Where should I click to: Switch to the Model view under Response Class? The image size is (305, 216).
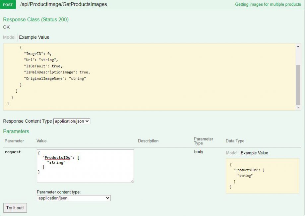(x=8, y=37)
